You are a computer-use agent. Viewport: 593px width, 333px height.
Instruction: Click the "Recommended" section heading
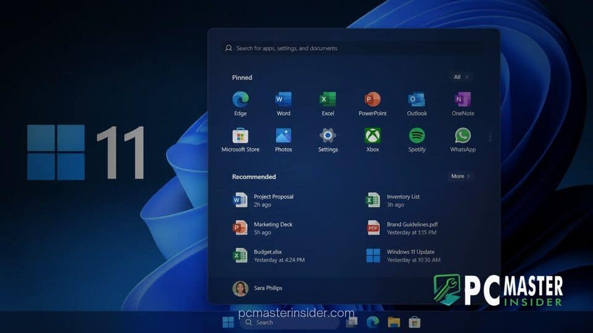254,177
